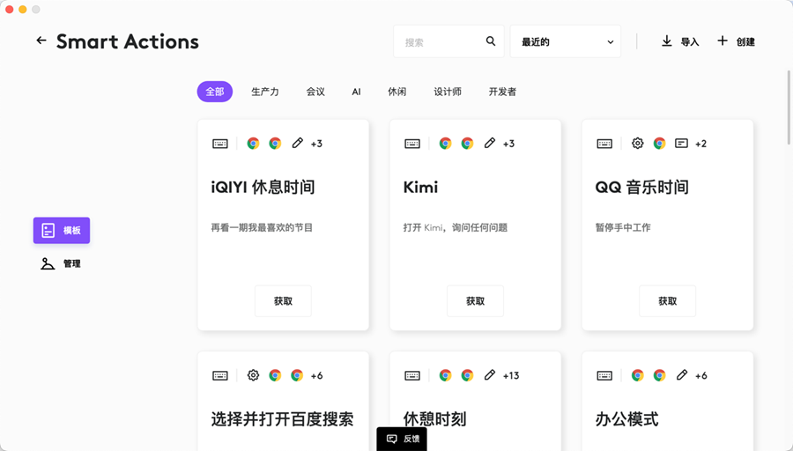
Task: Open the 反馈 feedback button
Action: pos(402,439)
